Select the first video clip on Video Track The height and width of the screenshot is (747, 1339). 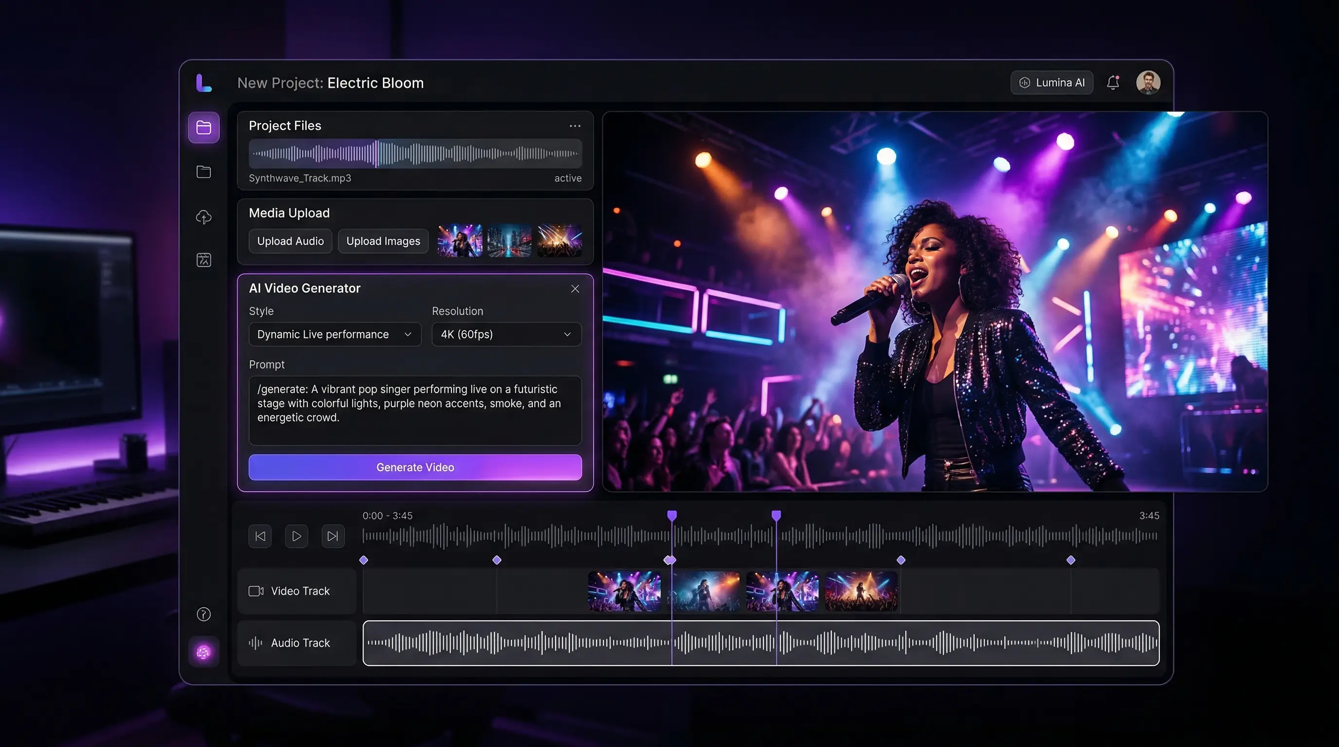click(624, 591)
